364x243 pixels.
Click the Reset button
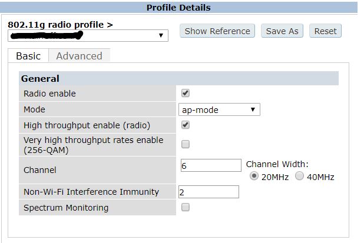click(x=325, y=31)
